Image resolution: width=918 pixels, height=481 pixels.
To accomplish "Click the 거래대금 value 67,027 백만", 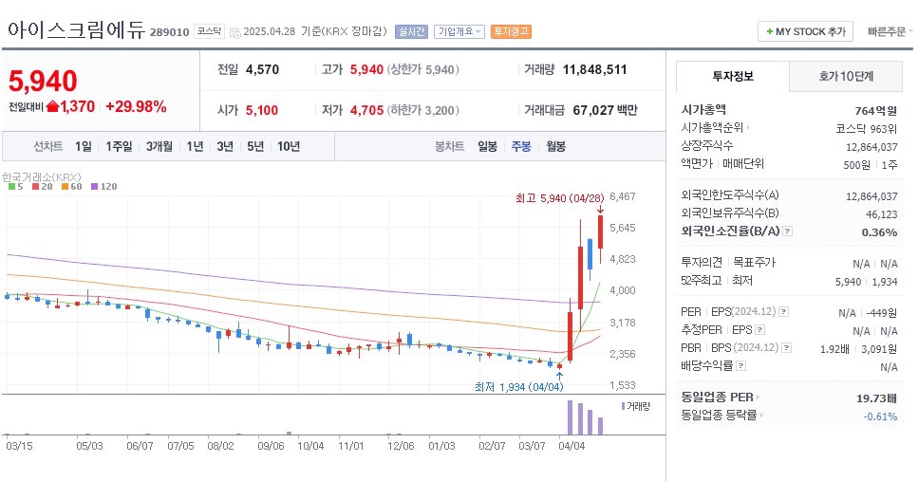I will pyautogui.click(x=605, y=110).
